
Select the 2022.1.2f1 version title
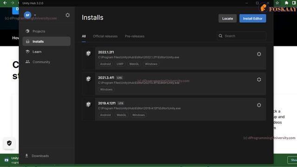tap(106, 52)
